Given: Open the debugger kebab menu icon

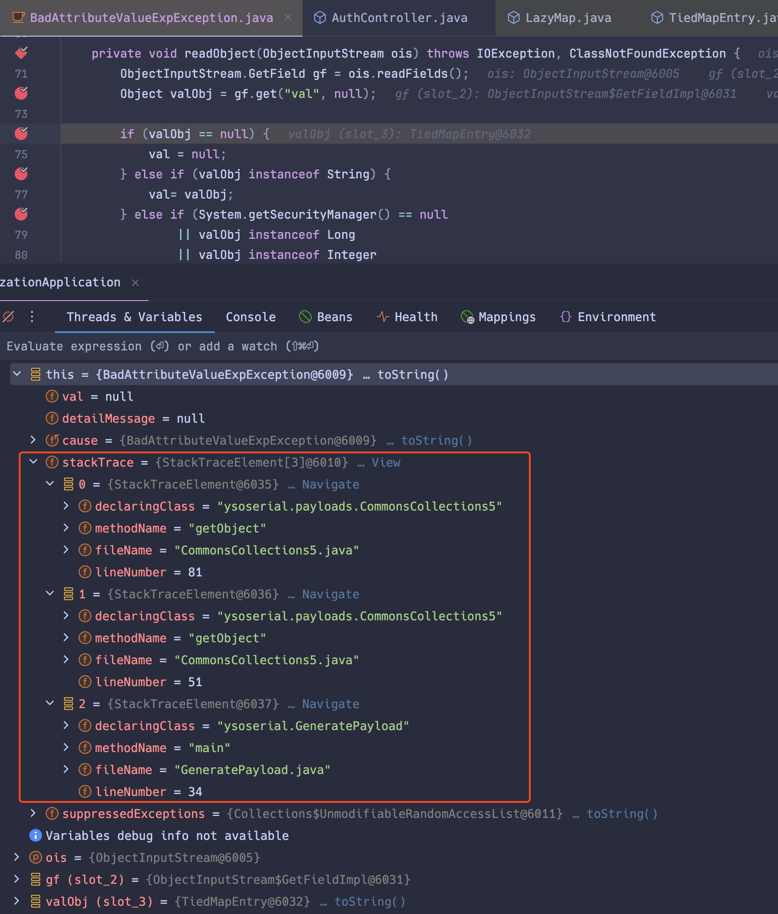Looking at the screenshot, I should pos(31,316).
